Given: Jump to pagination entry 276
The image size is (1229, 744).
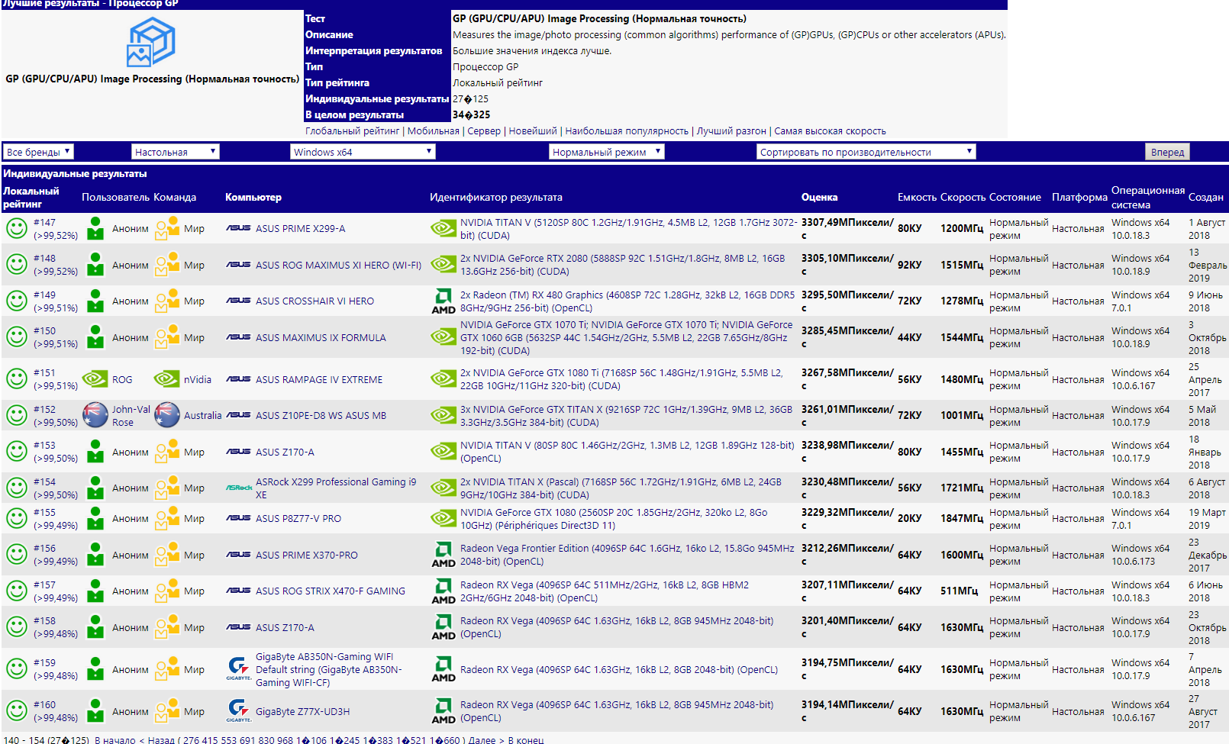Looking at the screenshot, I should (x=191, y=739).
